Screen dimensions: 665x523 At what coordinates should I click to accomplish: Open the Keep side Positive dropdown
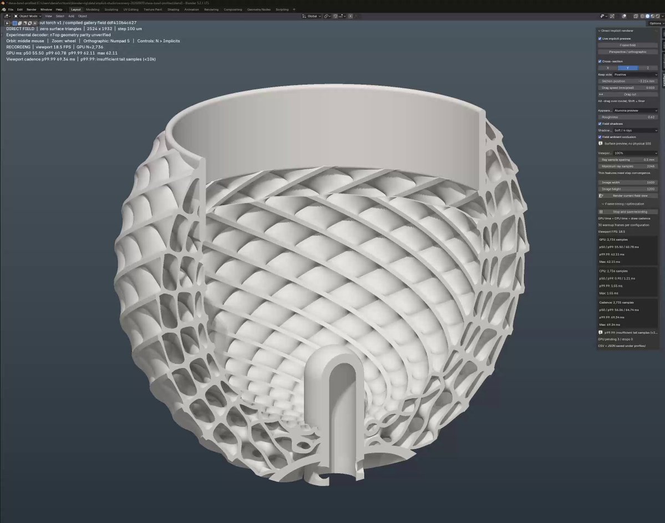click(635, 75)
